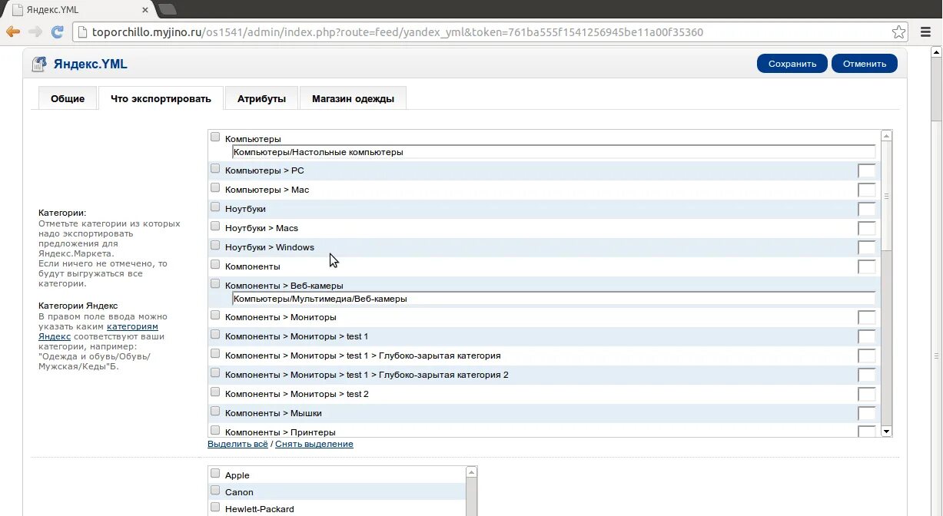Click the Отменить button
Viewport: 943px width, 516px height.
coord(864,64)
